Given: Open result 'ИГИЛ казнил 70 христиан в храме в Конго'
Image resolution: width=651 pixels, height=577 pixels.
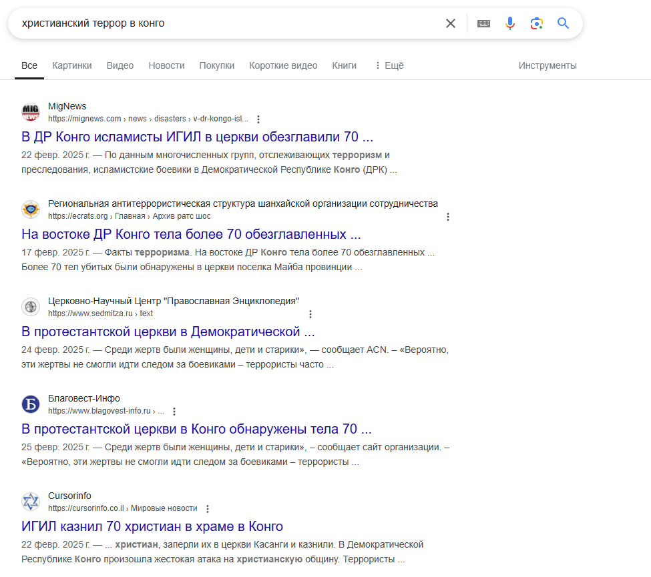Looking at the screenshot, I should click(x=152, y=526).
